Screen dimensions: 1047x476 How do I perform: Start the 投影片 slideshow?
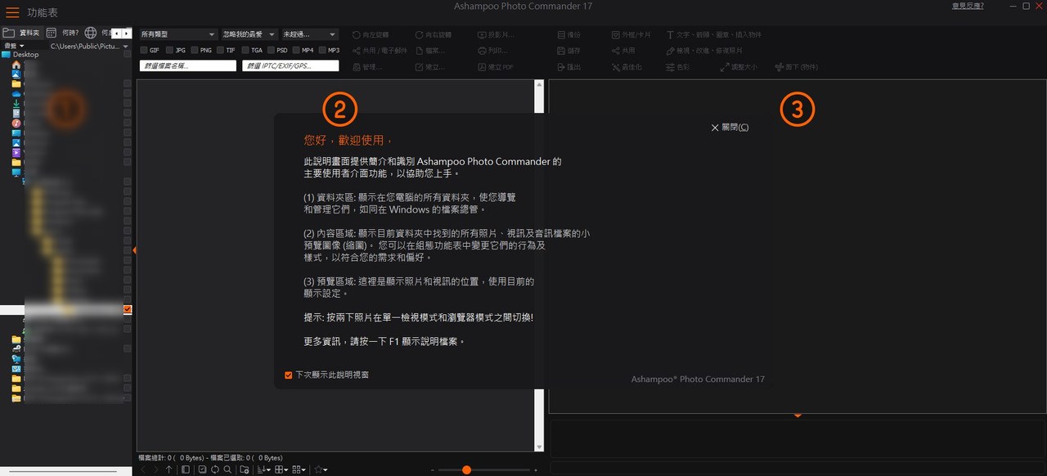point(497,35)
